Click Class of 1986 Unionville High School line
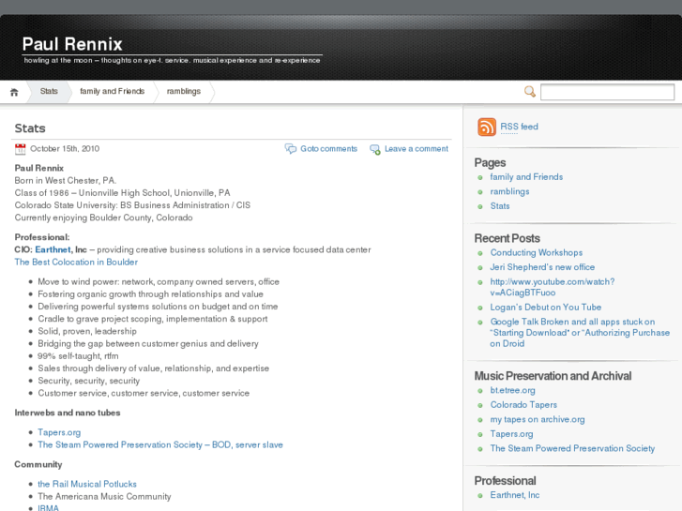 pos(122,193)
